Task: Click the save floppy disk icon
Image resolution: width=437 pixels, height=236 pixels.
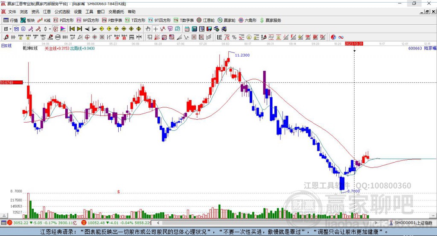Action: tap(209, 29)
